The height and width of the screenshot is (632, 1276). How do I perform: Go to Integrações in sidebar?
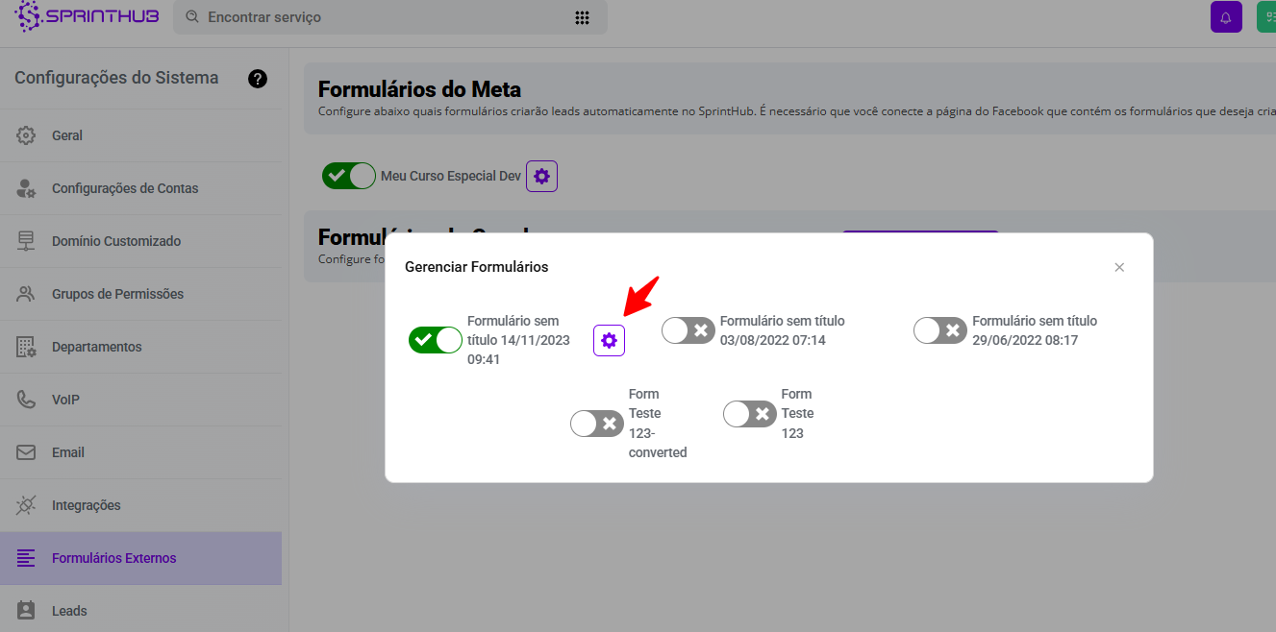(x=87, y=505)
